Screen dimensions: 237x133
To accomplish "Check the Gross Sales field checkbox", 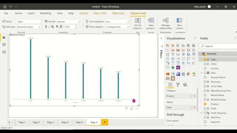I will pos(205,86).
